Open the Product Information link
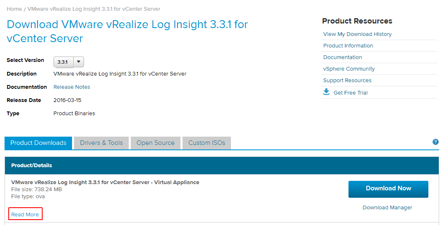 click(x=348, y=45)
